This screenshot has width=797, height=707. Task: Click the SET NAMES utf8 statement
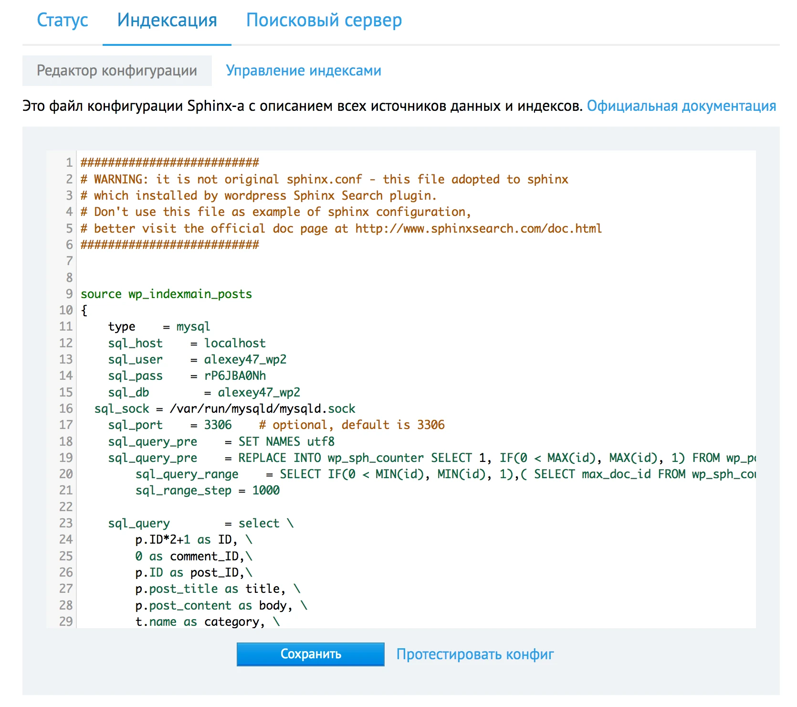[x=286, y=441]
